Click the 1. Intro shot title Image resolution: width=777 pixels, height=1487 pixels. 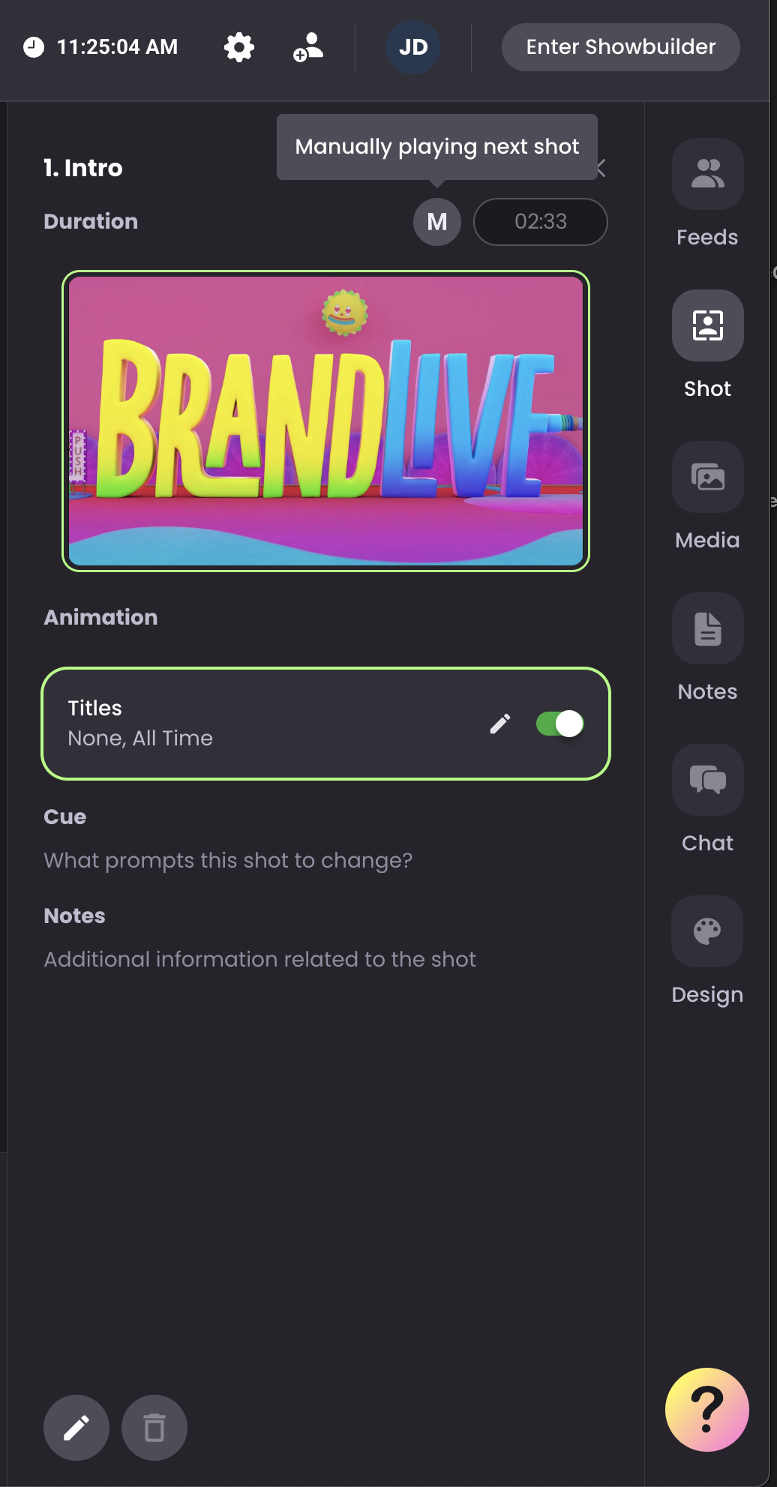82,168
